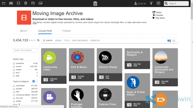Screen dimensions: 193x108
Task: Check the collections media type checkbox
Action: pos(14,63)
